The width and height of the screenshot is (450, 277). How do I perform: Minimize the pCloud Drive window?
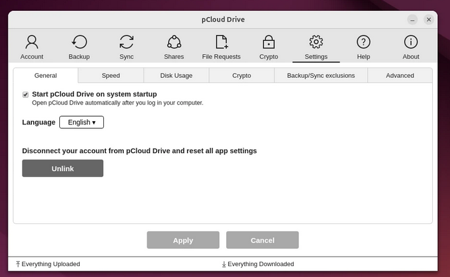[412, 20]
